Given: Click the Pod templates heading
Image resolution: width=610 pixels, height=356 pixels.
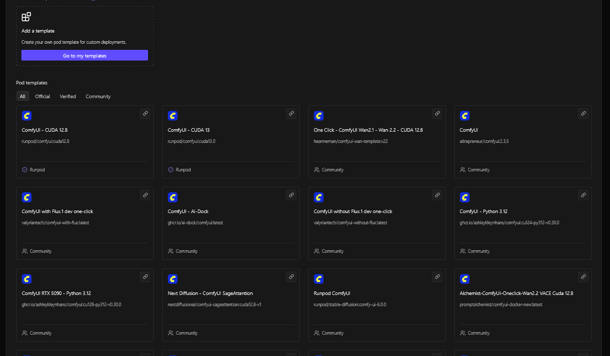Looking at the screenshot, I should [x=32, y=82].
